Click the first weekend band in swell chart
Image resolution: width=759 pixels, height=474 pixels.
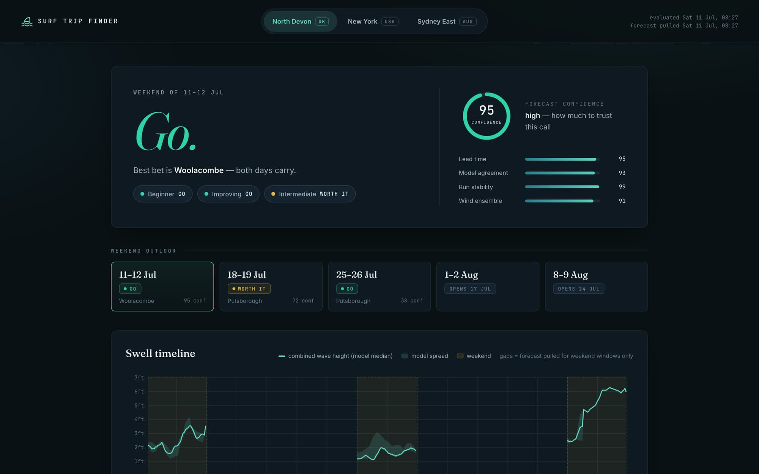tap(177, 425)
